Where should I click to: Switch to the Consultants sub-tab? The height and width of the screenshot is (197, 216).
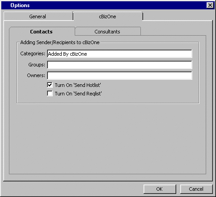coord(107,32)
